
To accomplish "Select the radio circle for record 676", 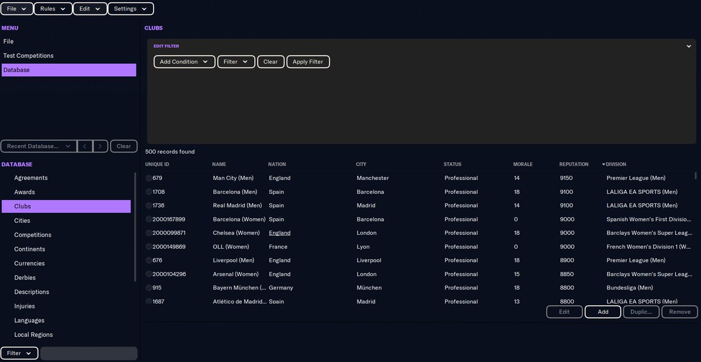I will [x=148, y=260].
